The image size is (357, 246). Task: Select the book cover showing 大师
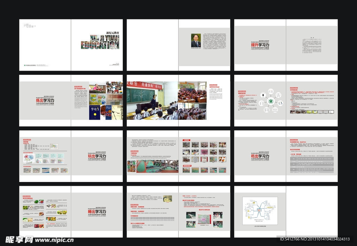coord(106,112)
